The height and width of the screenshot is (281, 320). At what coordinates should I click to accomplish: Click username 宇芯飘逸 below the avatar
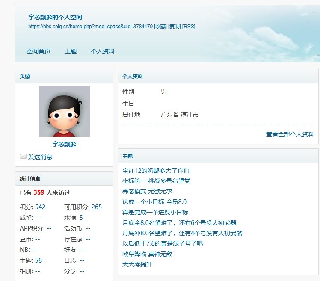pyautogui.click(x=64, y=144)
